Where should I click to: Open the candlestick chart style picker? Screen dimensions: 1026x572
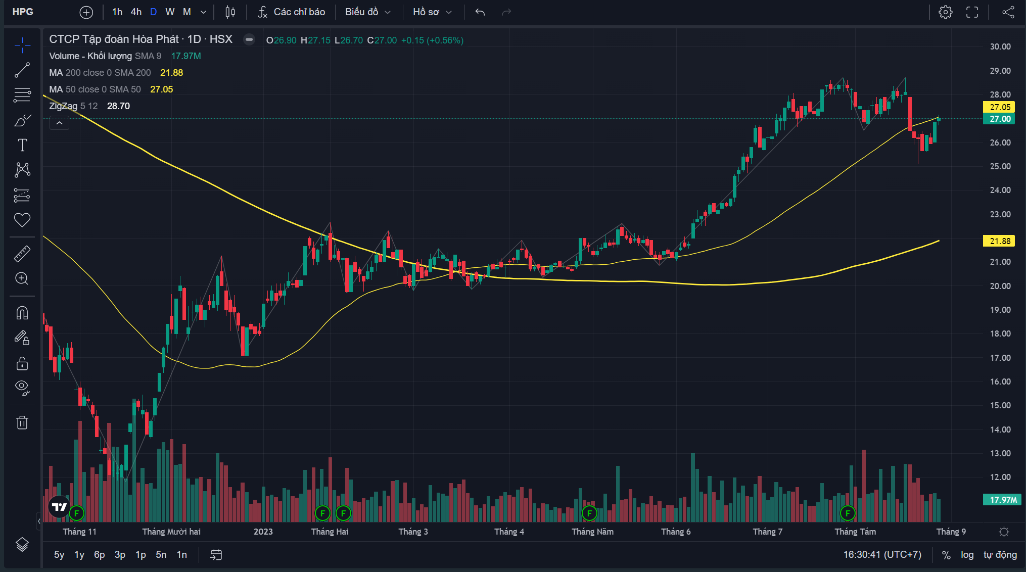[x=230, y=12]
